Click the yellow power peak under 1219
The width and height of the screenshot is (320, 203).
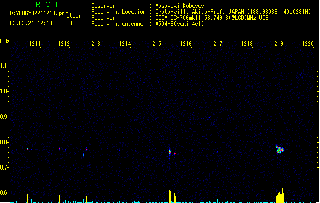(280, 196)
